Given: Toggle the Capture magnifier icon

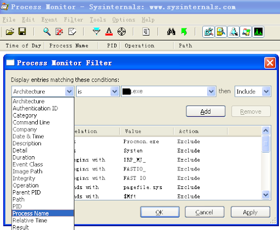Looking at the screenshot, I should [x=47, y=32].
